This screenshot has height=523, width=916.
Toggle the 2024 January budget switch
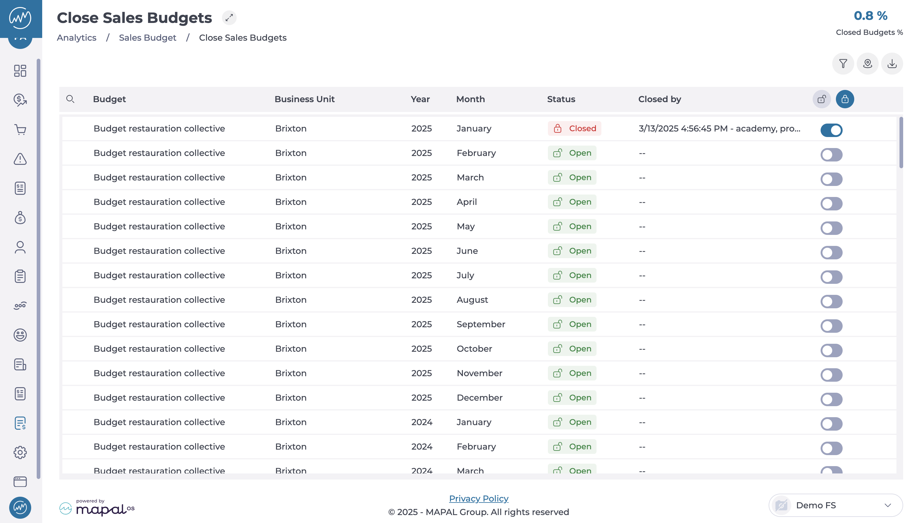click(x=831, y=424)
